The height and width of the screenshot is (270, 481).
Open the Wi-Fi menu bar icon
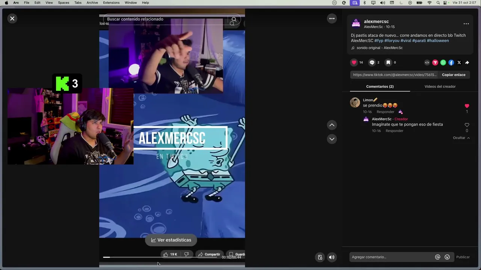[430, 3]
